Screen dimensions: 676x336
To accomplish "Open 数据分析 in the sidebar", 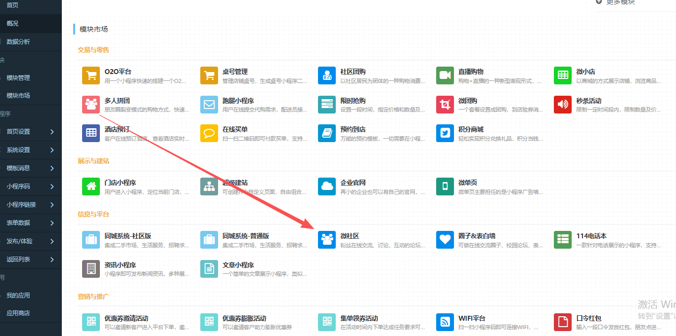I will pyautogui.click(x=18, y=42).
